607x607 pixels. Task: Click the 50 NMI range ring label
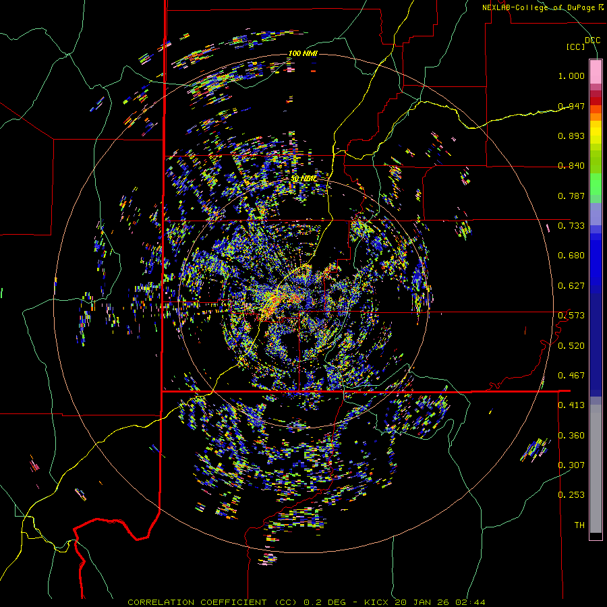[303, 179]
